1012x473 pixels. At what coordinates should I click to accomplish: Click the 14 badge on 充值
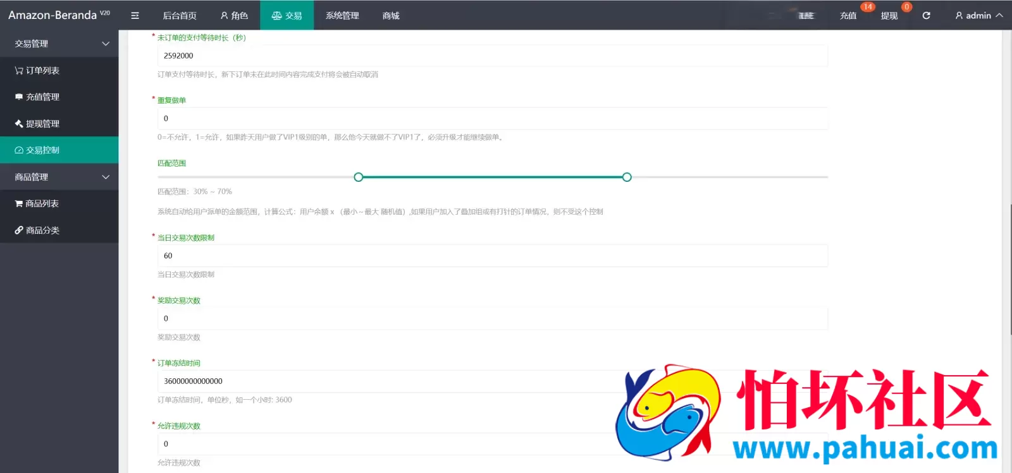[x=868, y=7]
